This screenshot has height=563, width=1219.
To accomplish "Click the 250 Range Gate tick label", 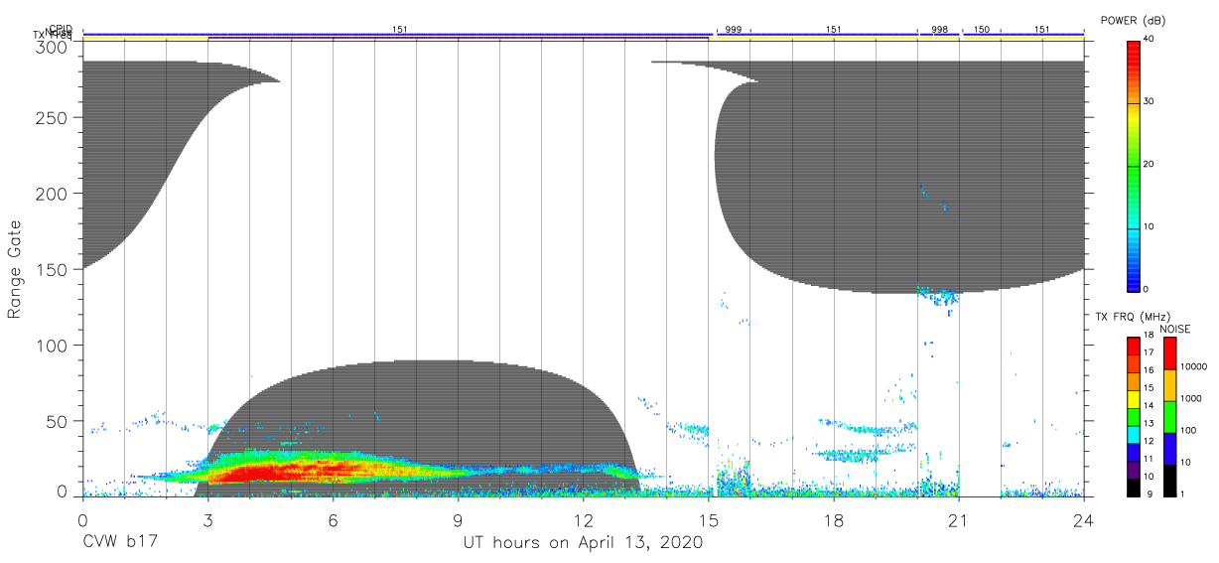I will tap(54, 117).
